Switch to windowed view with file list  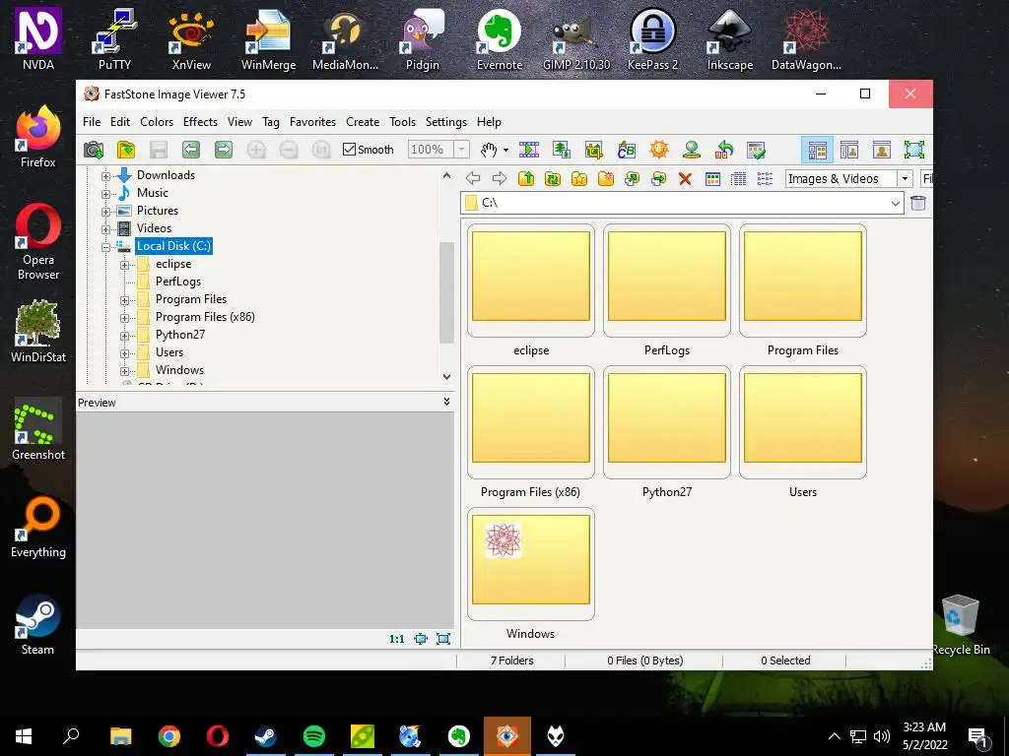pos(849,150)
